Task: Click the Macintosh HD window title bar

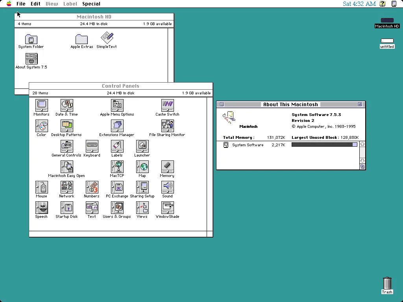Action: [94, 17]
